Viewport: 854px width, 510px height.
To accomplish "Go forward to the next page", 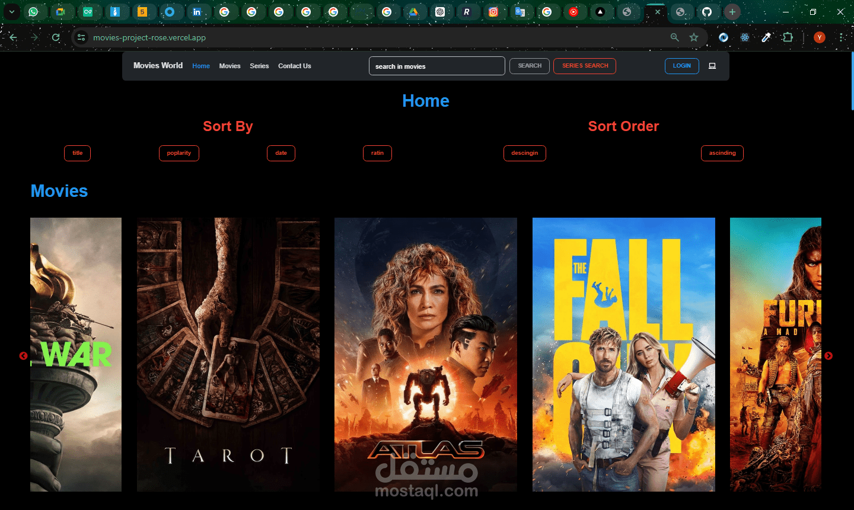I will point(34,37).
